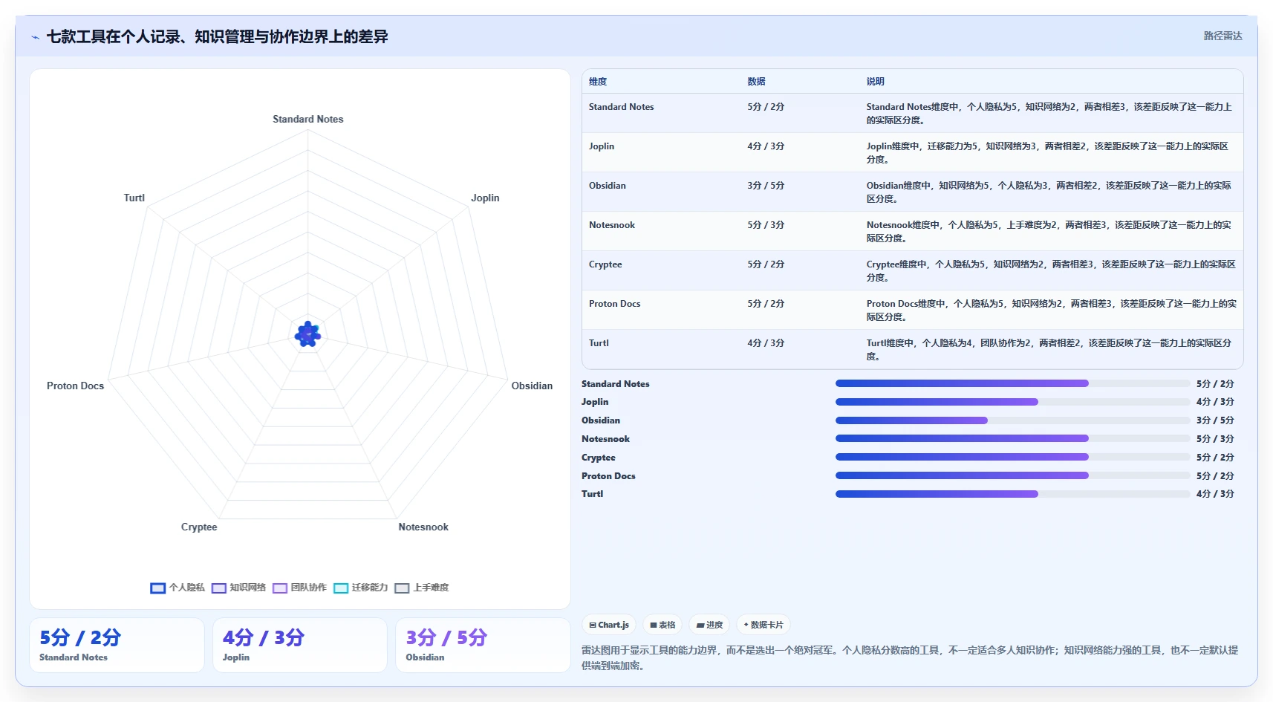Select the 进度 tag

coord(709,625)
